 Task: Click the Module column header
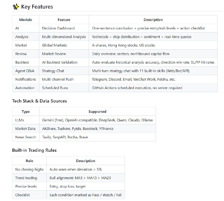click(25, 20)
